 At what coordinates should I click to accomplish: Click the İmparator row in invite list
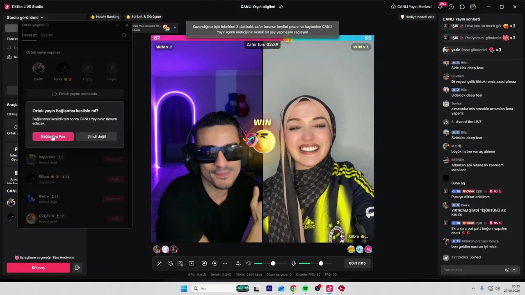coord(75,159)
